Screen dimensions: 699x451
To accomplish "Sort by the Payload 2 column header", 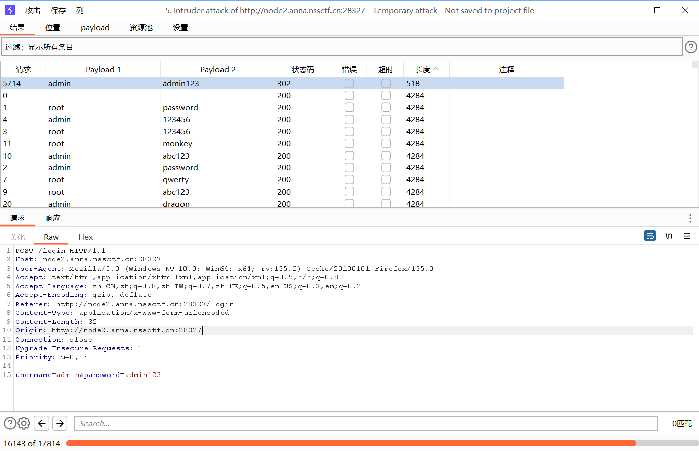I will pyautogui.click(x=218, y=69).
